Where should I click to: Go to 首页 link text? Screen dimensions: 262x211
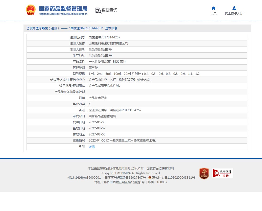tap(213, 13)
